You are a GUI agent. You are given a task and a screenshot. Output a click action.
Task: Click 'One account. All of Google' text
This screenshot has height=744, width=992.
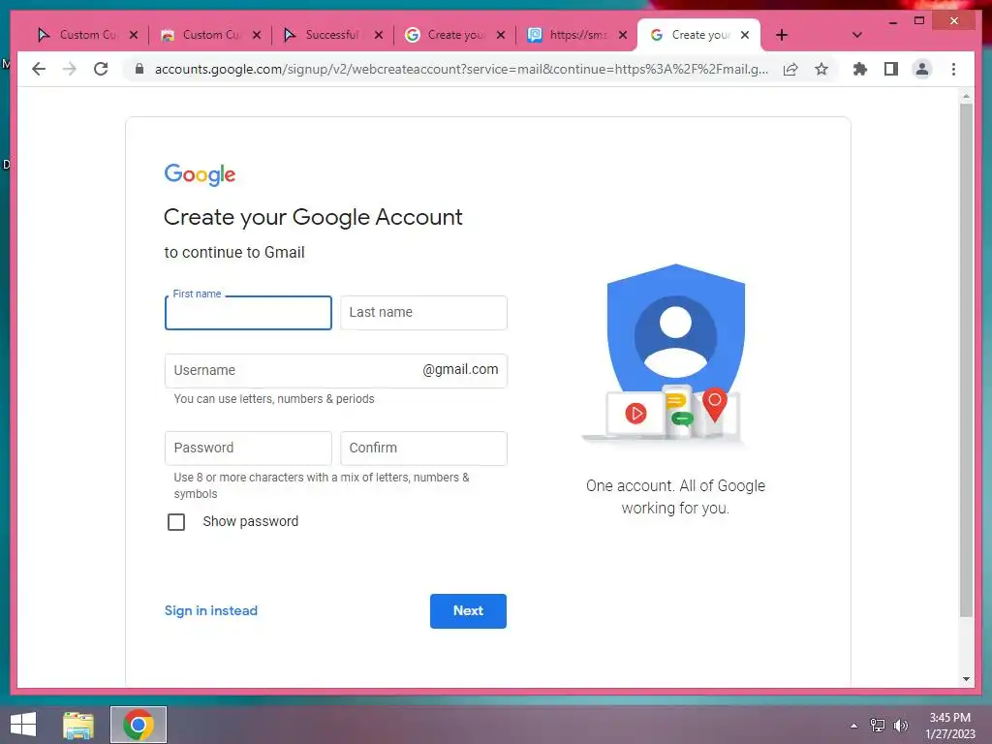[x=675, y=486]
